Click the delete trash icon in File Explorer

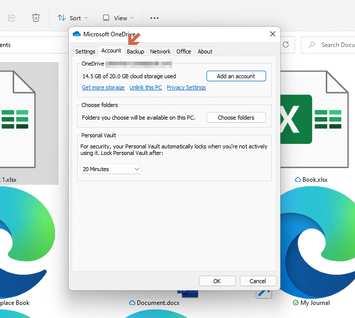(x=35, y=18)
